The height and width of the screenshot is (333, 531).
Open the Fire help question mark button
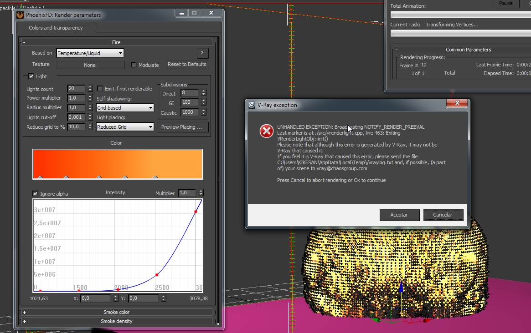pyautogui.click(x=202, y=53)
